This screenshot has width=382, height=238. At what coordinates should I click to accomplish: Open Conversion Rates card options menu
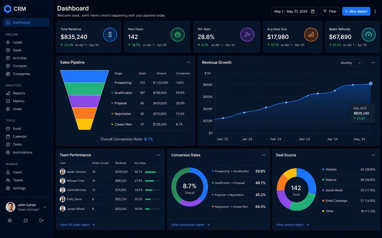264,155
